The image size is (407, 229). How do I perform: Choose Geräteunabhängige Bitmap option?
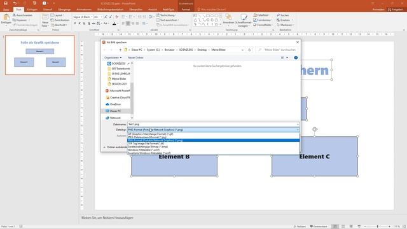click(213, 147)
